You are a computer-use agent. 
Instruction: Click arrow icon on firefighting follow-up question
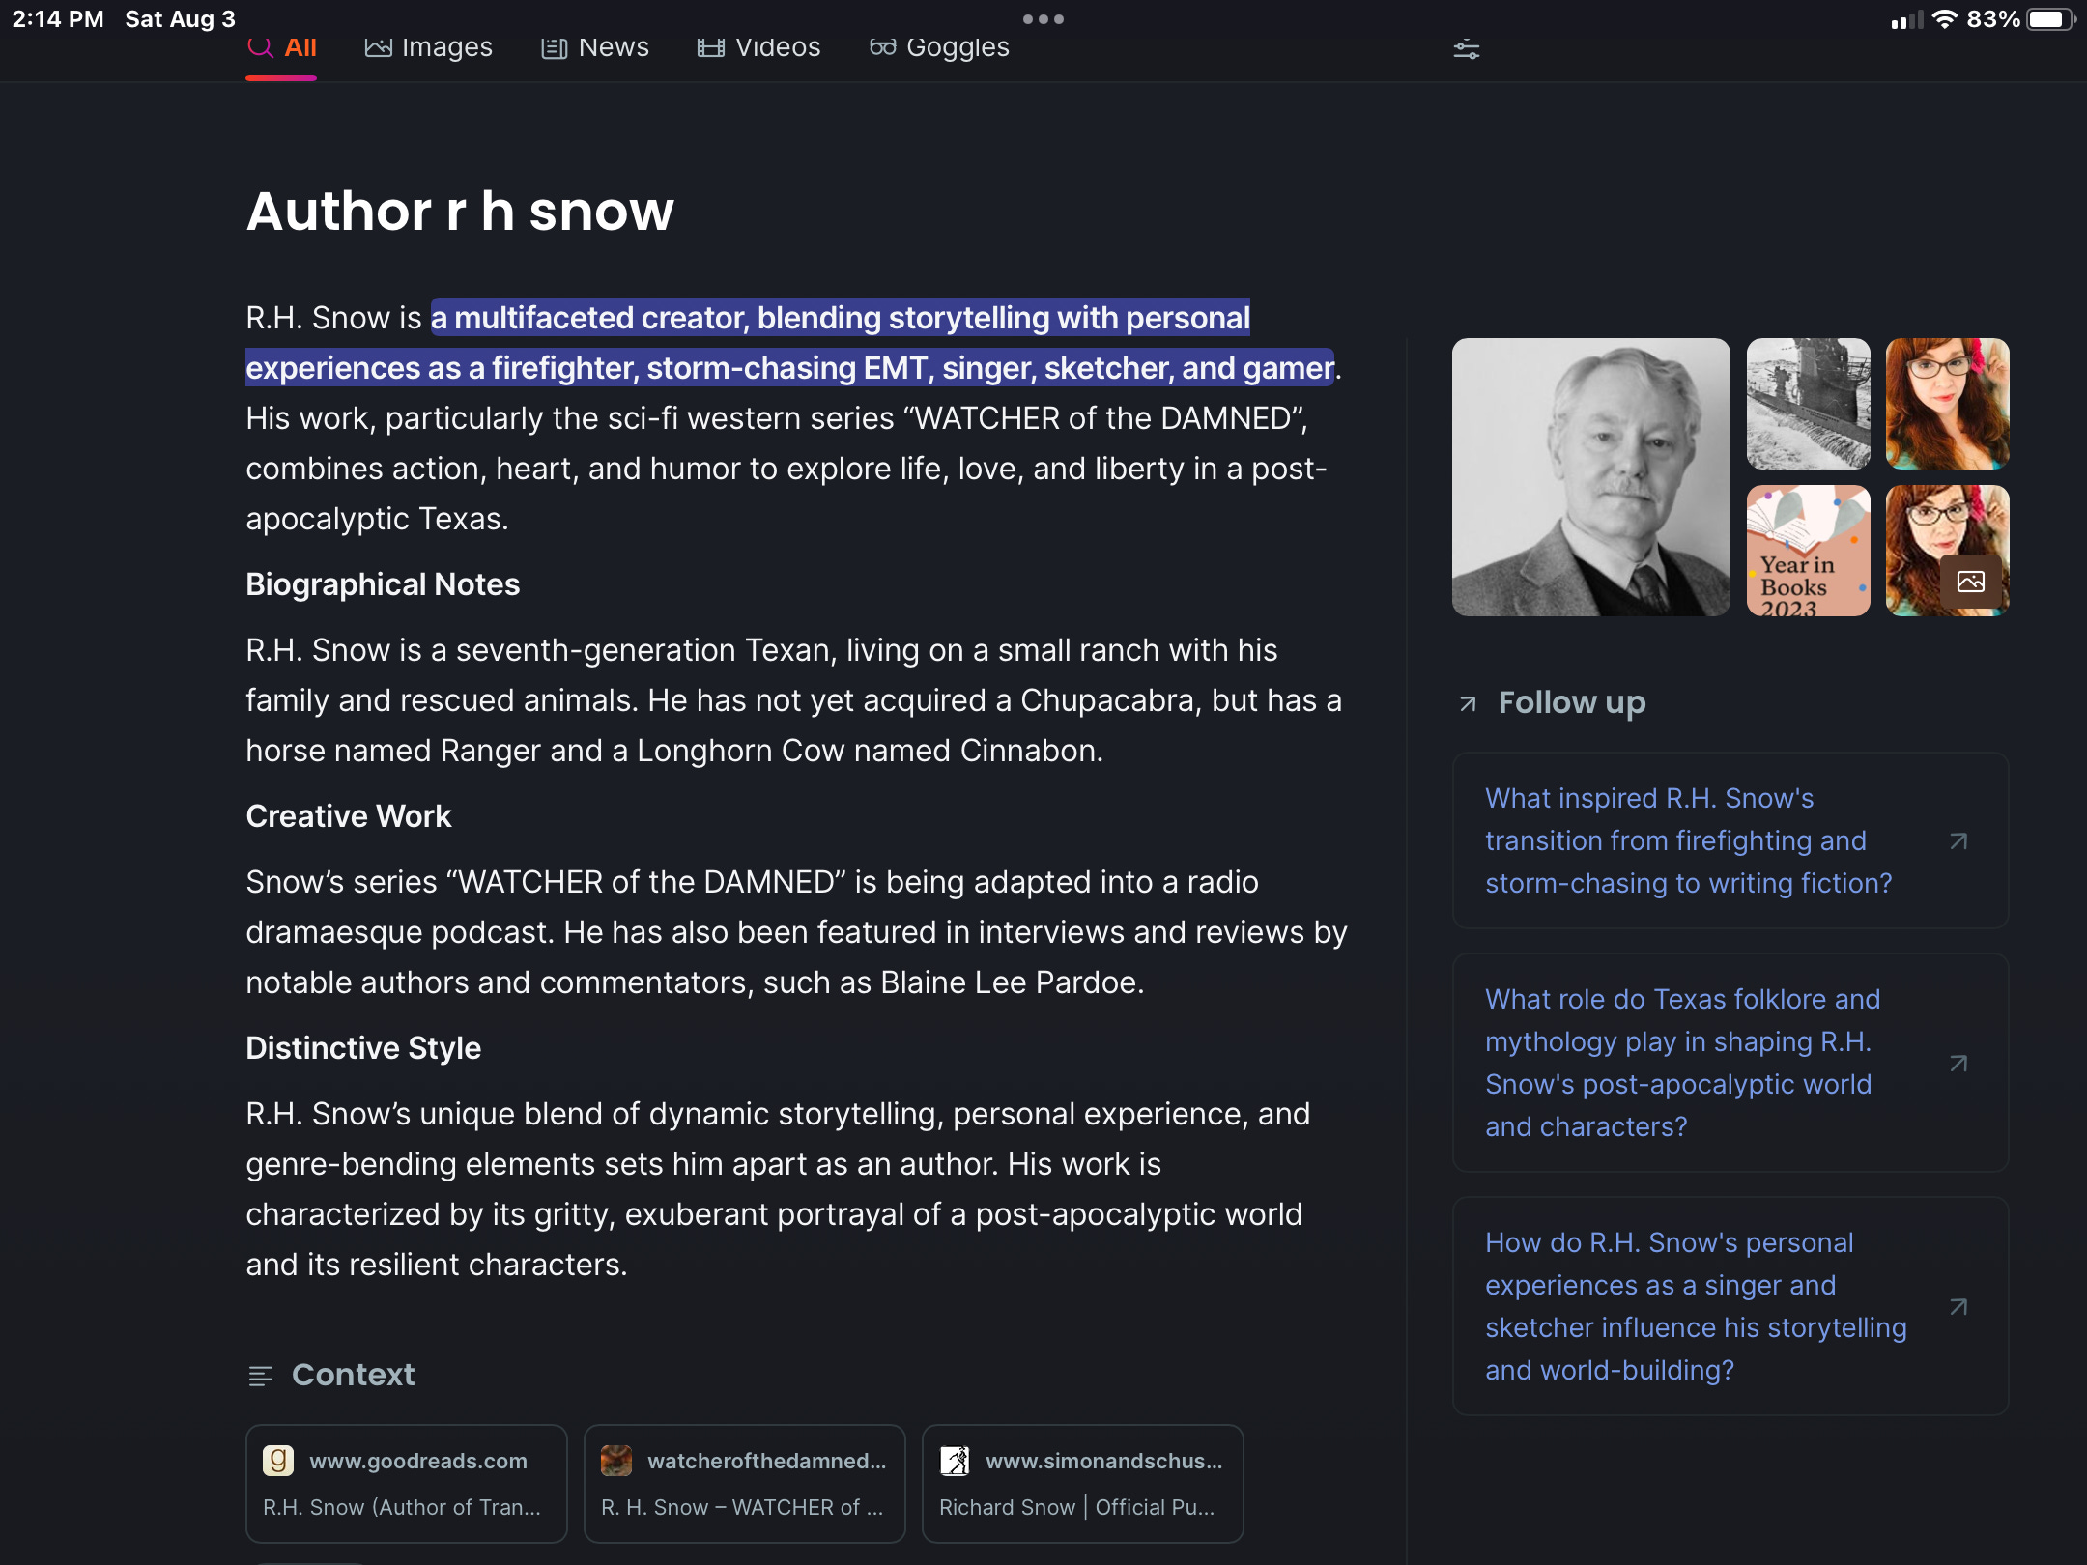[x=1958, y=841]
